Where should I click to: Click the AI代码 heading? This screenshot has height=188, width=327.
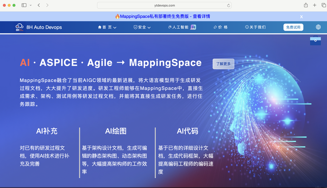pyautogui.click(x=188, y=131)
